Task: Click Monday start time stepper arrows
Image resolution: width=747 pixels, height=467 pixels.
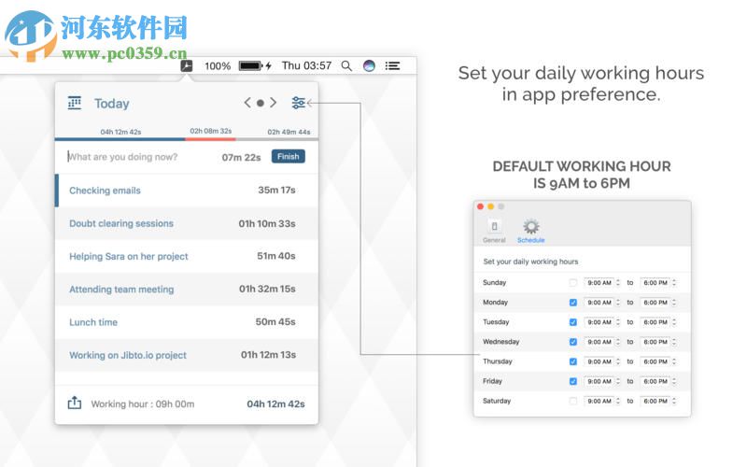Action: tap(617, 302)
